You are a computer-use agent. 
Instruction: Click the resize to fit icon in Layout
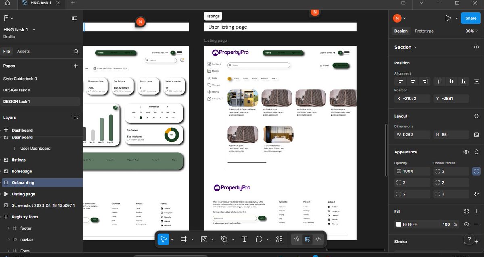[476, 116]
